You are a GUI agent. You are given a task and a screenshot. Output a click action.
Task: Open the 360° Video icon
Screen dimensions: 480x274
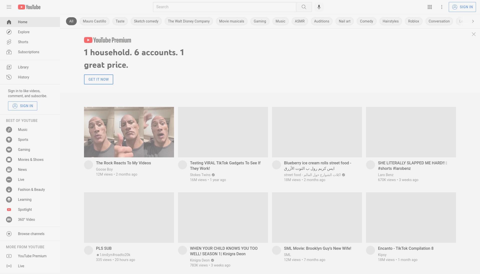9,220
